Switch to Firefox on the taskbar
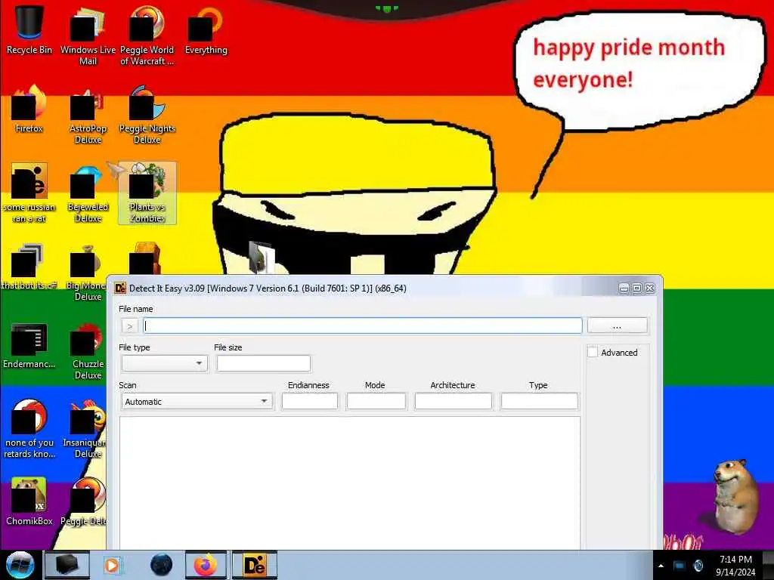 click(206, 565)
